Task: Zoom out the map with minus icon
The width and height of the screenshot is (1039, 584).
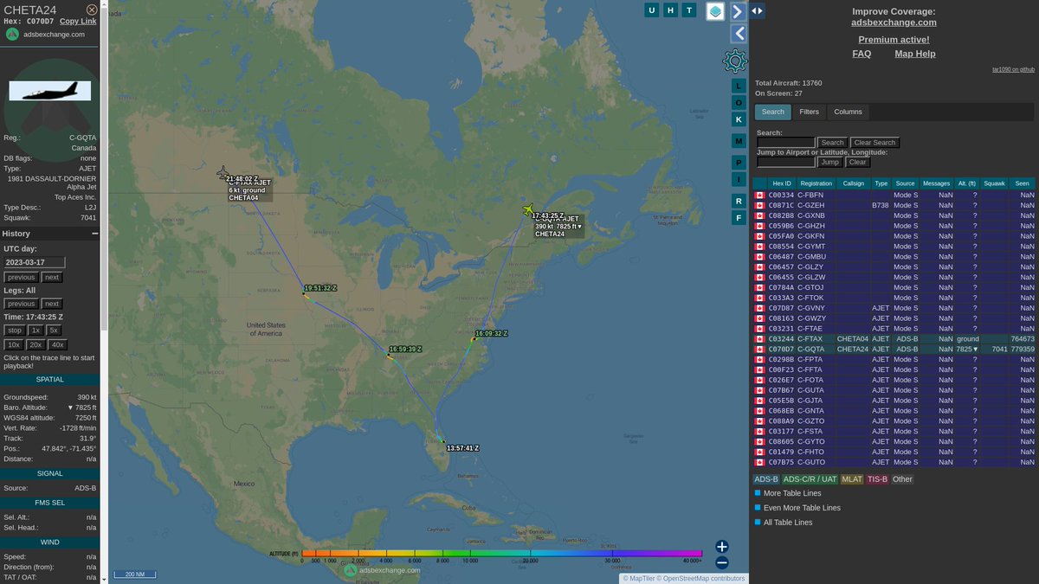Action: (x=722, y=562)
